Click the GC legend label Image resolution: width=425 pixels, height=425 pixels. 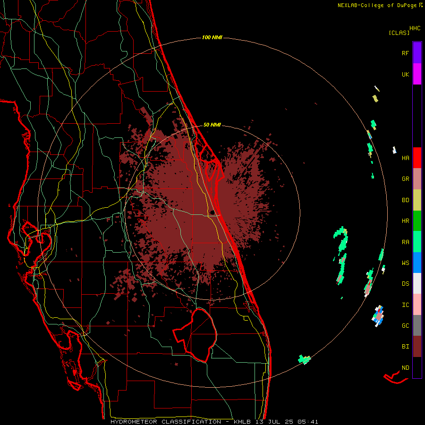(405, 326)
